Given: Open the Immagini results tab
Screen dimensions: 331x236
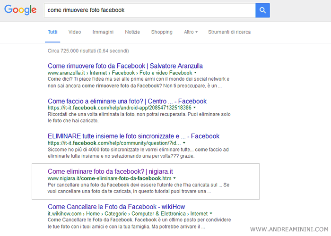Looking at the screenshot, I should (103, 32).
